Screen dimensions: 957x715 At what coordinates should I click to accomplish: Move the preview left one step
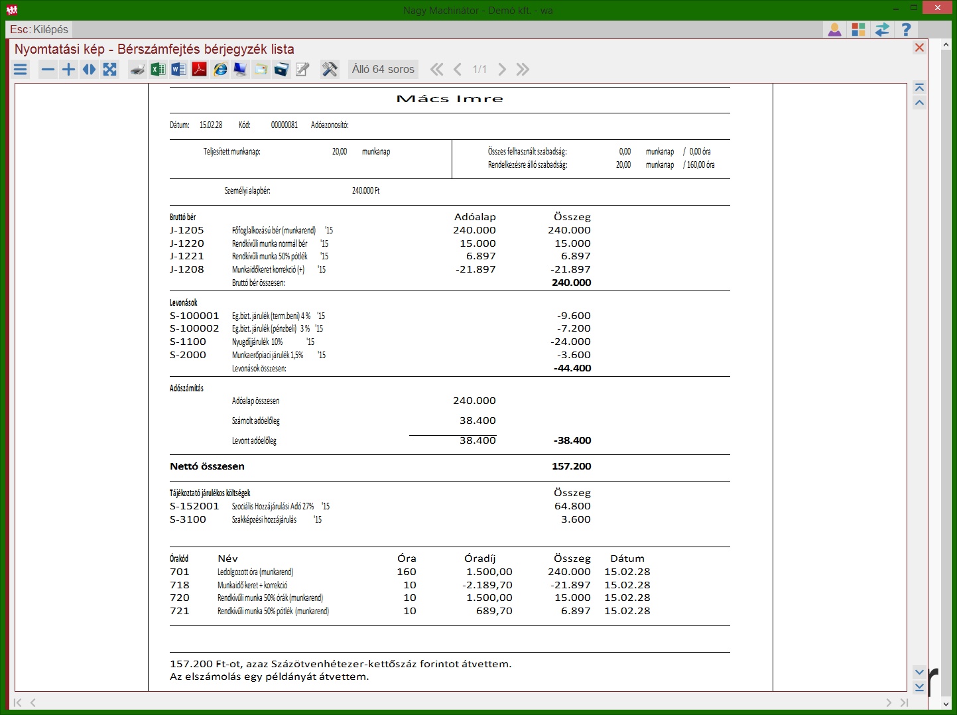pos(33,702)
